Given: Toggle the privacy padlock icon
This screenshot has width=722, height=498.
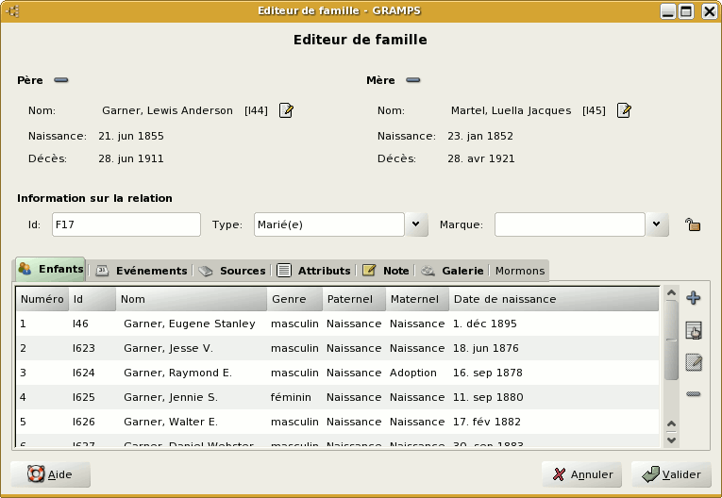Looking at the screenshot, I should pyautogui.click(x=692, y=224).
